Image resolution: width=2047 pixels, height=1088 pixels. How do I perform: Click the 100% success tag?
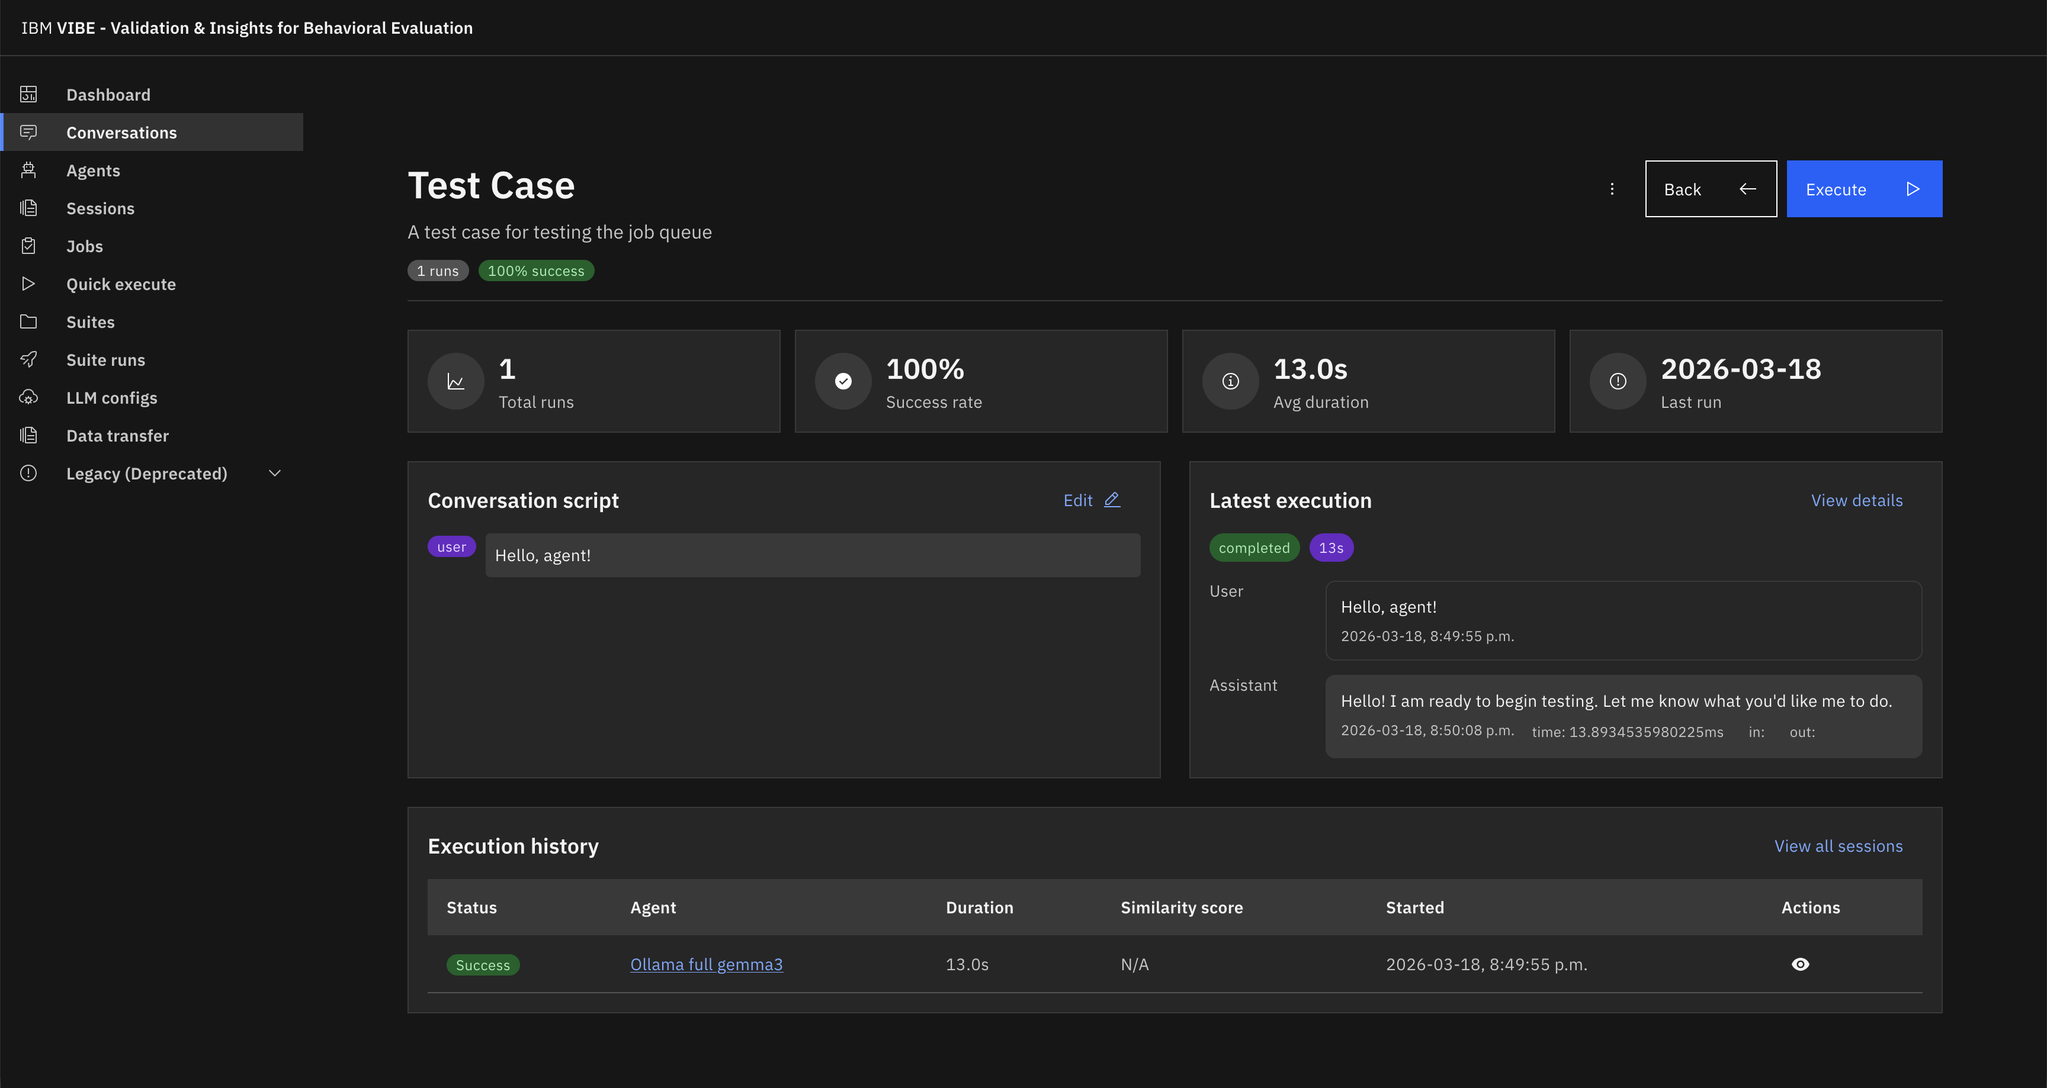535,271
